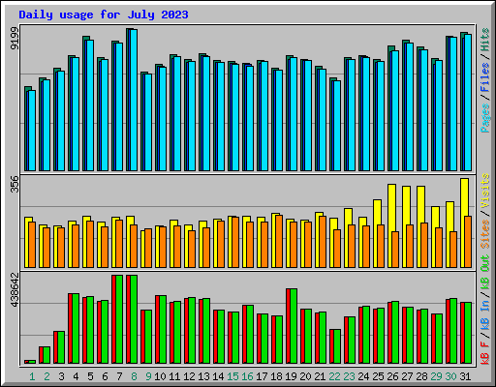Click day 8 on the x-axis
This screenshot has height=387, width=496.
click(x=134, y=376)
